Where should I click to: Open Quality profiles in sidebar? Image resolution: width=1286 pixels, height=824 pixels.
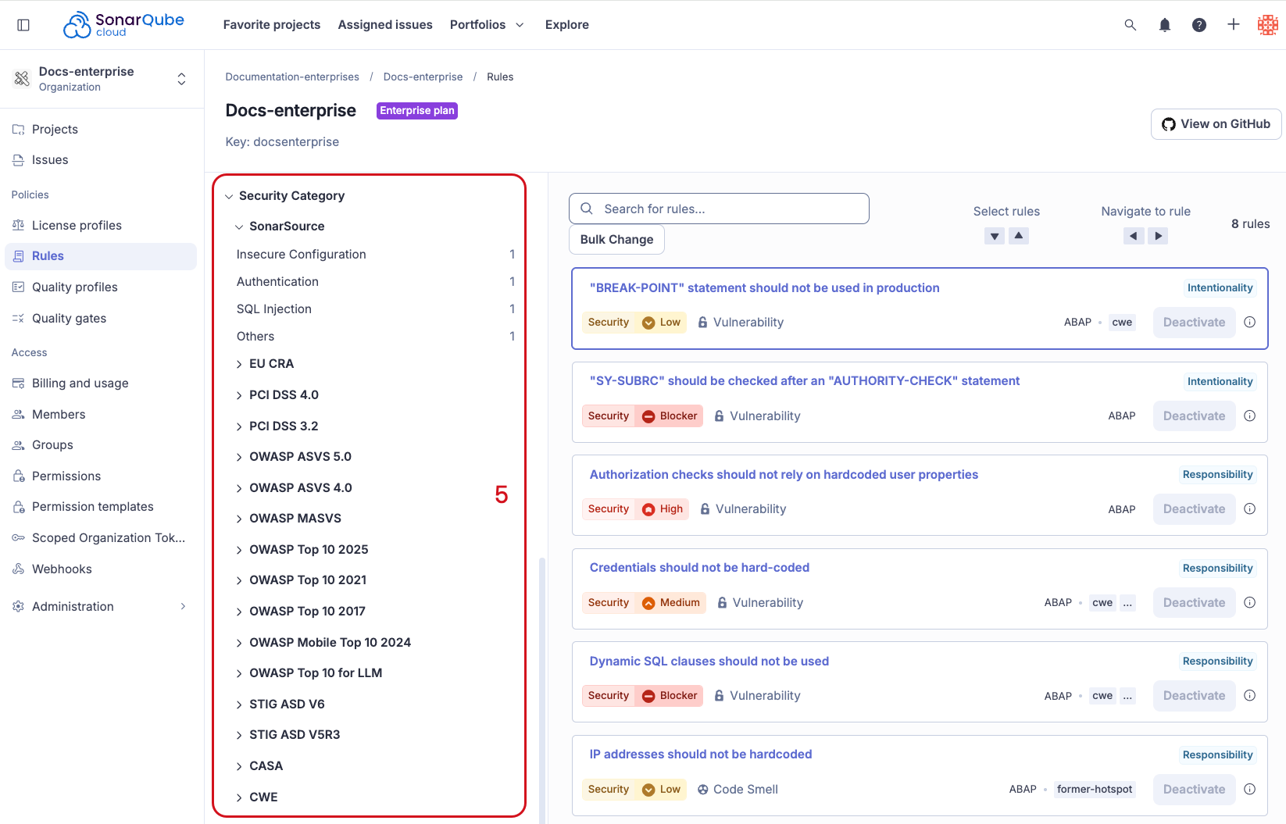[101, 287]
